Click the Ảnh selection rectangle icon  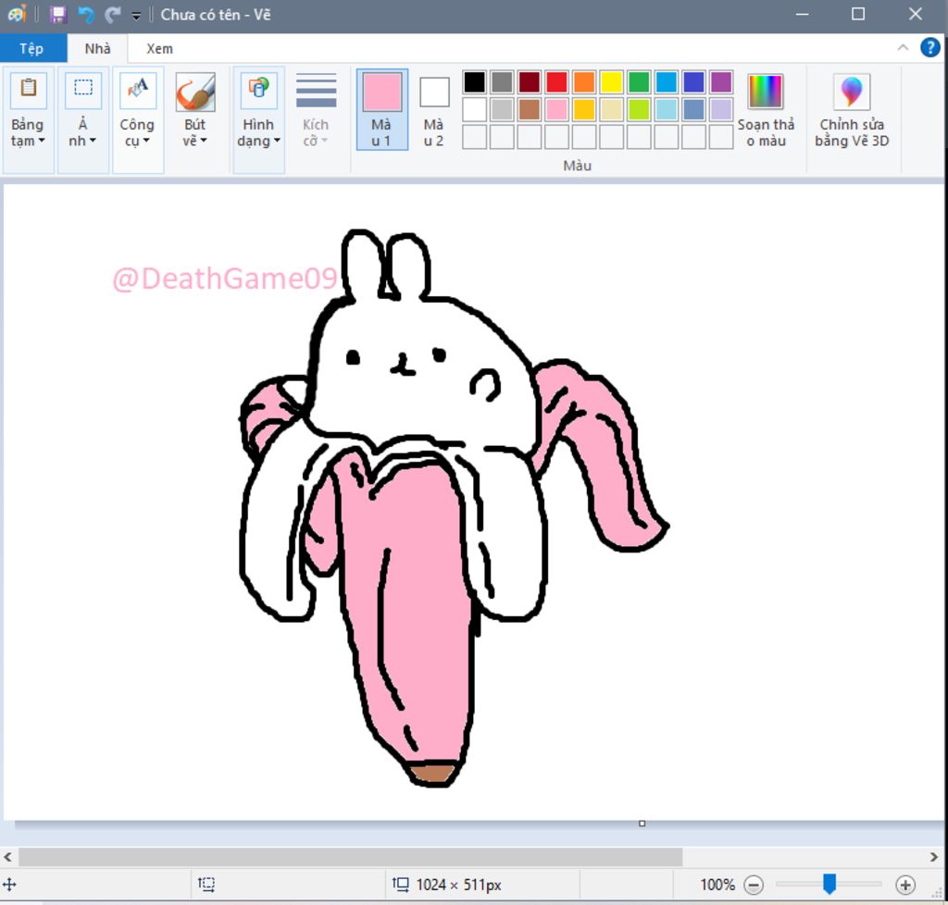point(83,90)
